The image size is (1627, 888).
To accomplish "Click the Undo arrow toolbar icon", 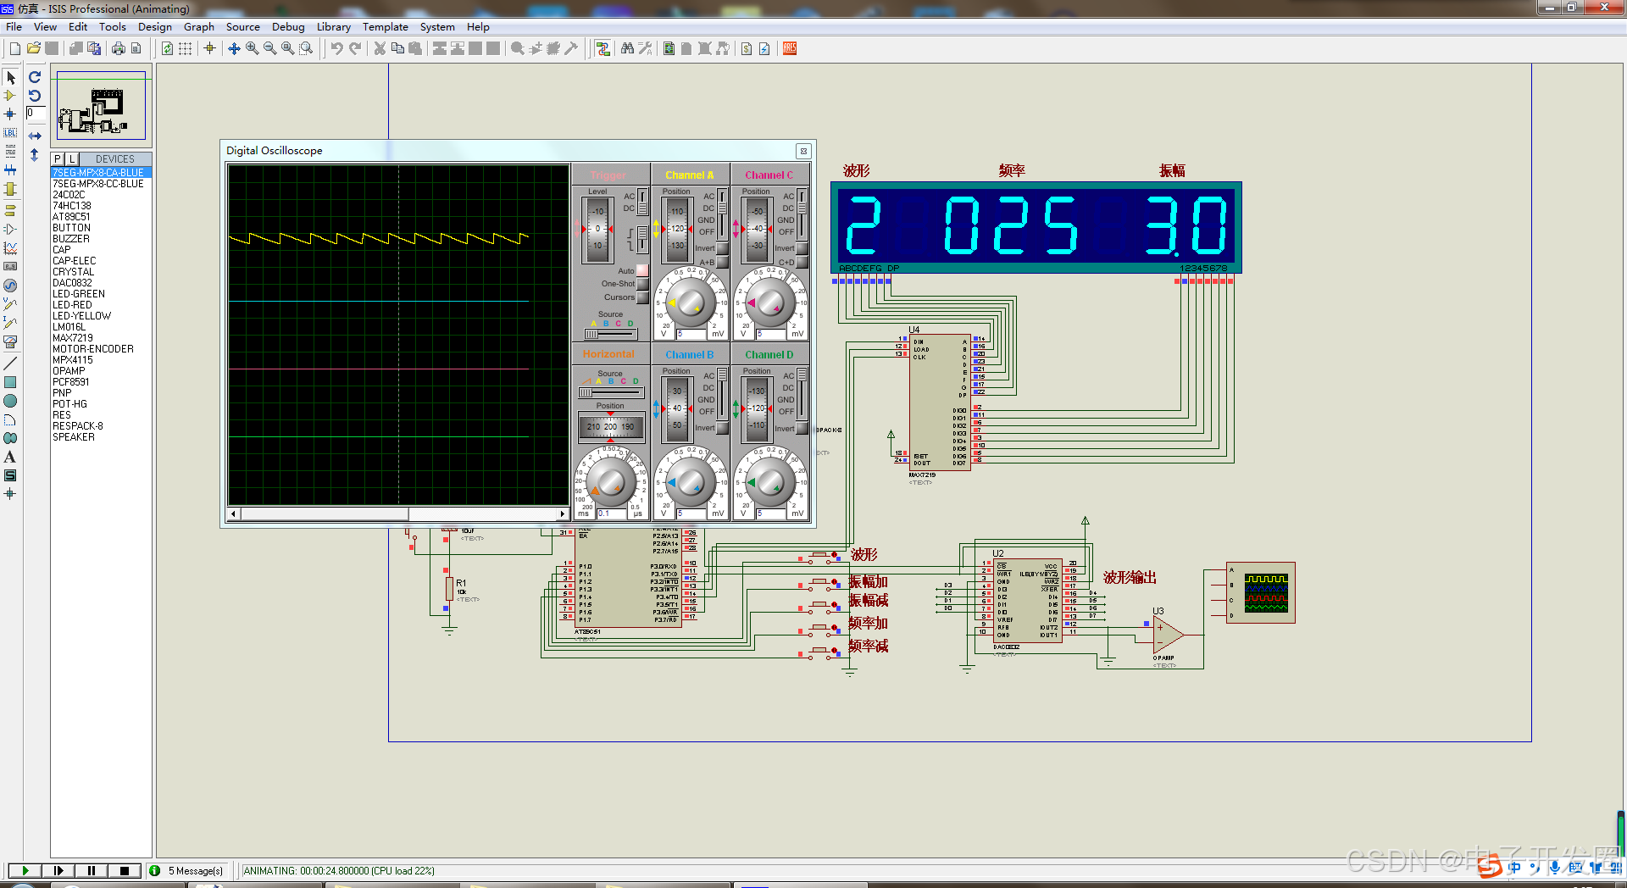I will point(336,48).
